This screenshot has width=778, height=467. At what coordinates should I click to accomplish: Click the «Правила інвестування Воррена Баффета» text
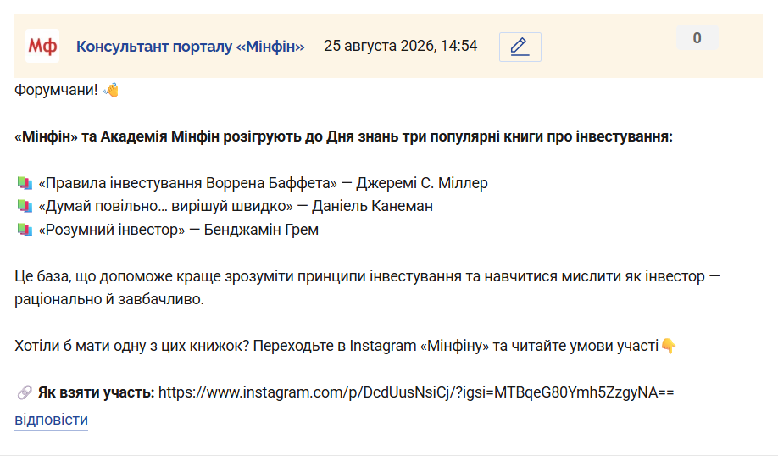[x=187, y=183]
